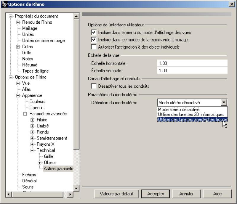237x204 pixels.
Task: Open the 'Définition du mode stéréo' dropdown arrow
Action: [x=224, y=102]
